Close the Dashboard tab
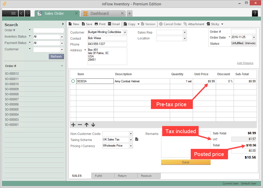The height and width of the screenshot is (188, 263). click(123, 13)
